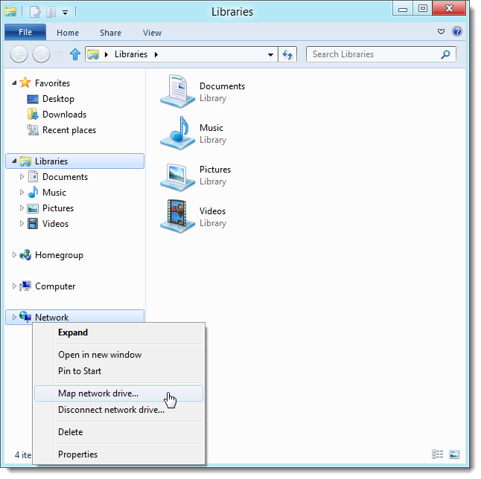Collapse the Libraries tree group
Screen dimensions: 481x479
tap(14, 161)
